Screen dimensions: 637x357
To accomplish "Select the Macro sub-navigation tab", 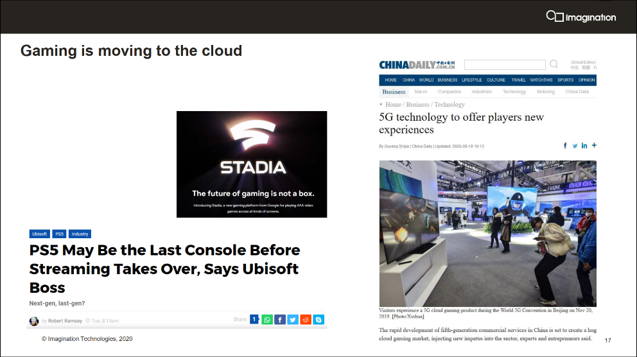I will tap(421, 92).
